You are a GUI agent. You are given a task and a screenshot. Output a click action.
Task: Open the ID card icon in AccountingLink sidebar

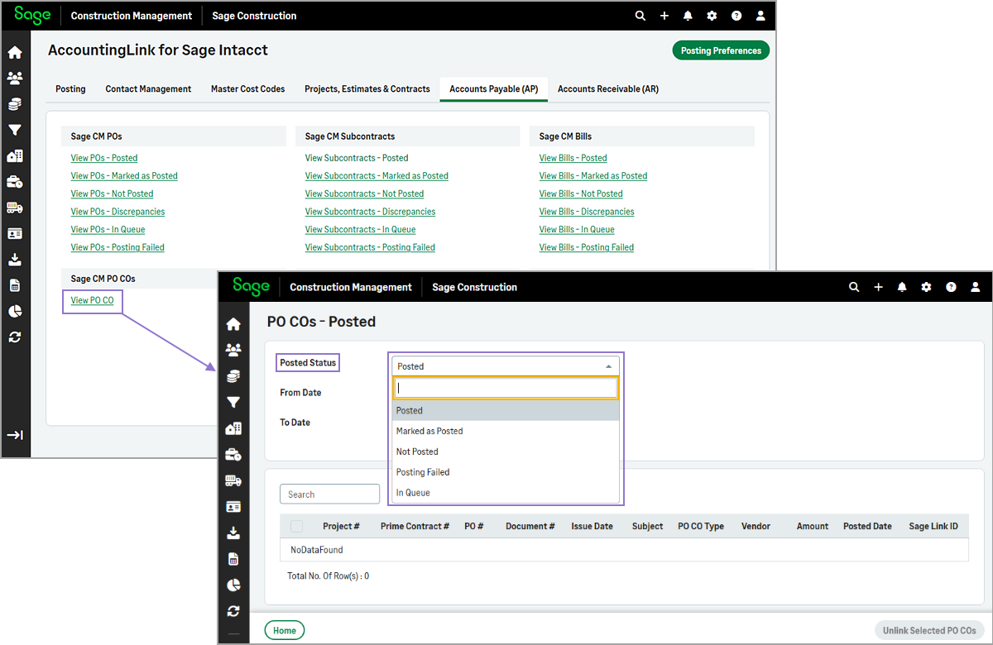(15, 234)
